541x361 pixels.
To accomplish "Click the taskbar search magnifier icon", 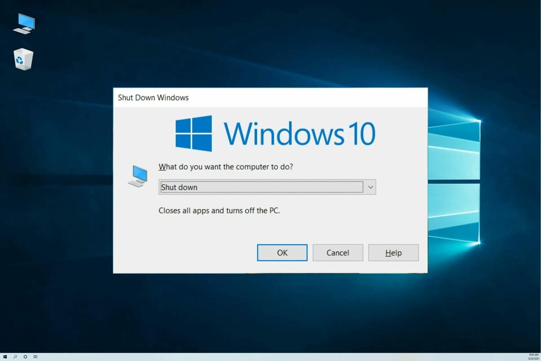I will 15,357.
